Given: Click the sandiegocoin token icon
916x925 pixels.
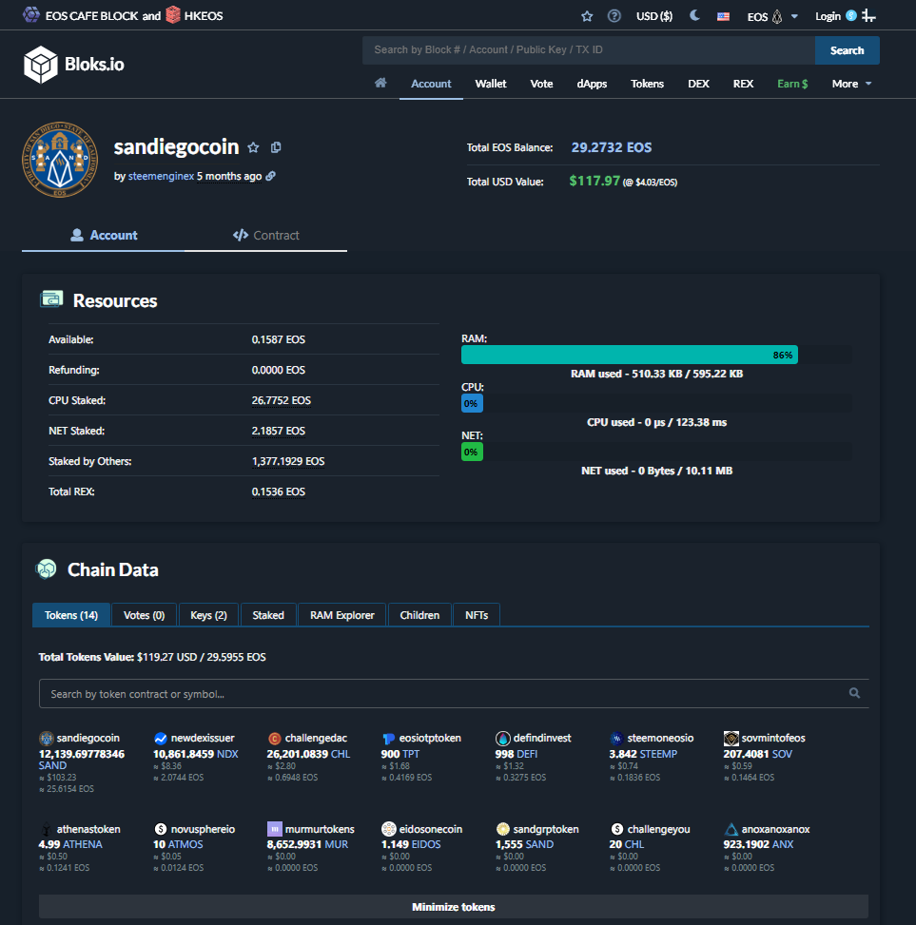Looking at the screenshot, I should coord(46,739).
